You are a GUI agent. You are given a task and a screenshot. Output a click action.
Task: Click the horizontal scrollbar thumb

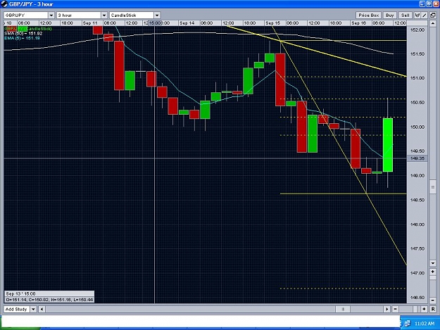point(343,309)
